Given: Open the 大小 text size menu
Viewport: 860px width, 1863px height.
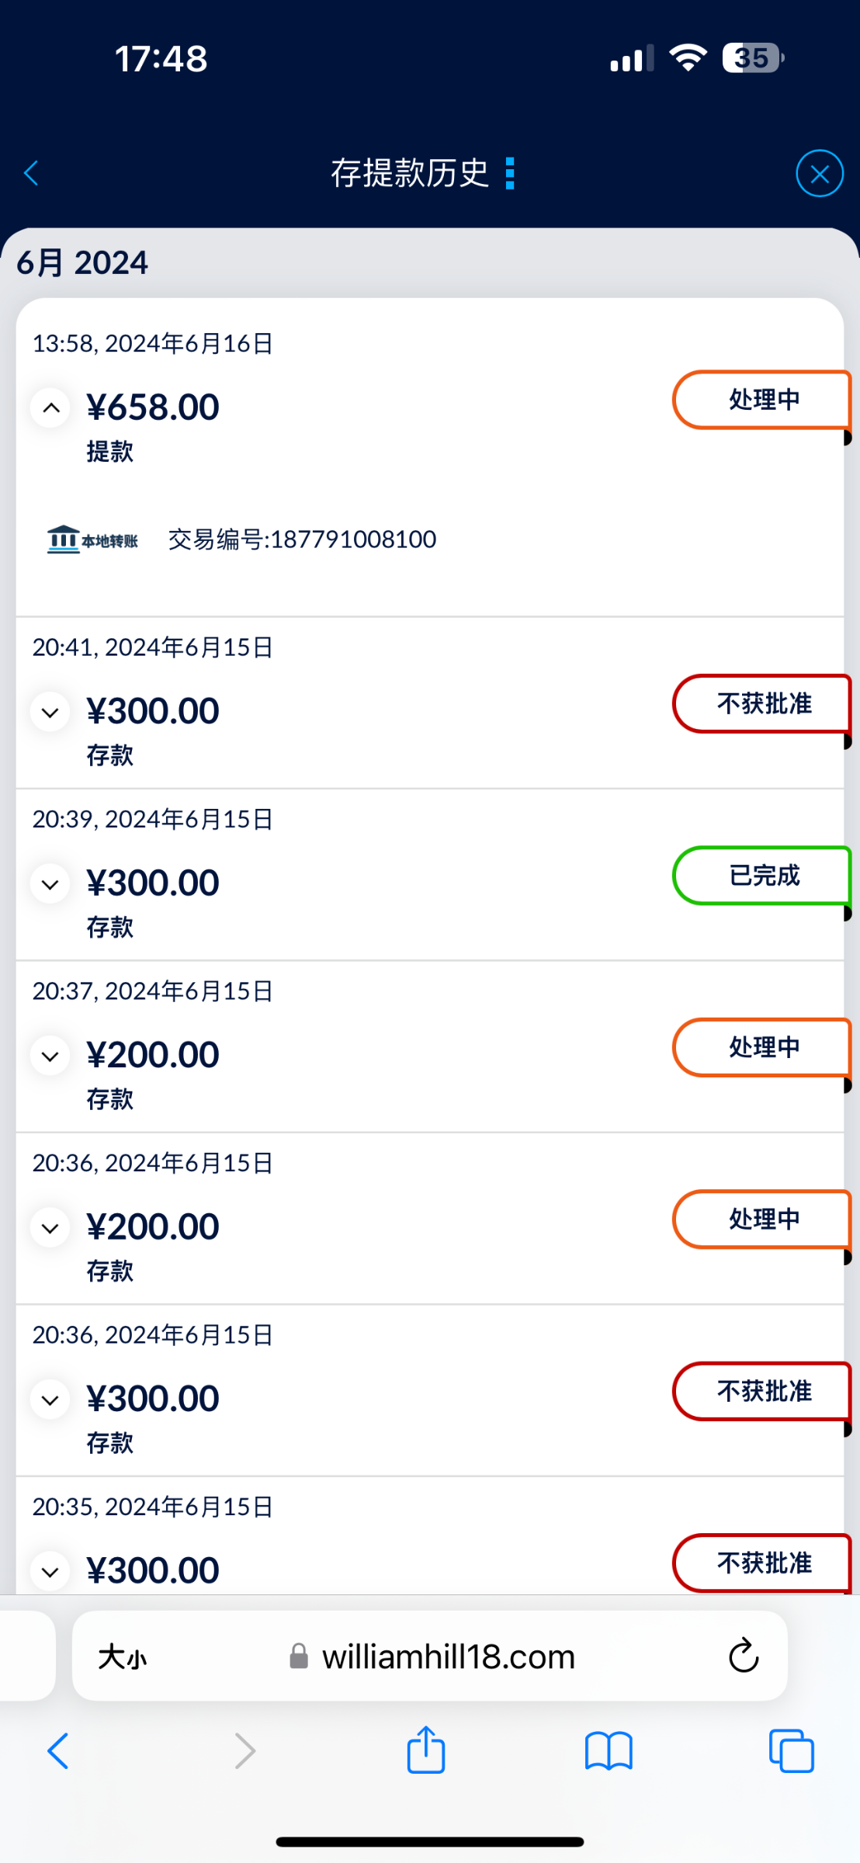Looking at the screenshot, I should [123, 1657].
